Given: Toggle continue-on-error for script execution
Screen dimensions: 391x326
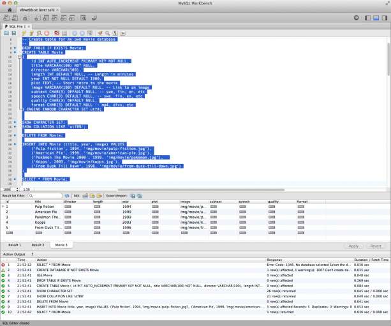Looking at the screenshot, I should [x=57, y=33].
